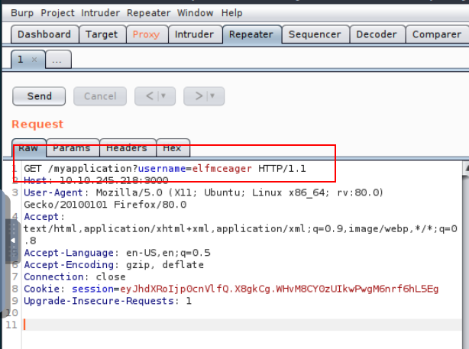Click the forward history arrow
469x349 pixels.
(198, 96)
